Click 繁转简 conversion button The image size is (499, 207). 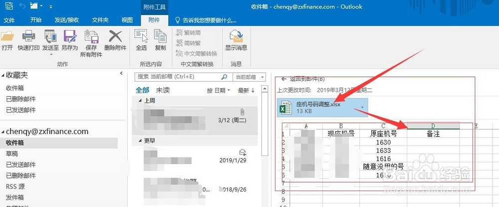click(x=189, y=32)
